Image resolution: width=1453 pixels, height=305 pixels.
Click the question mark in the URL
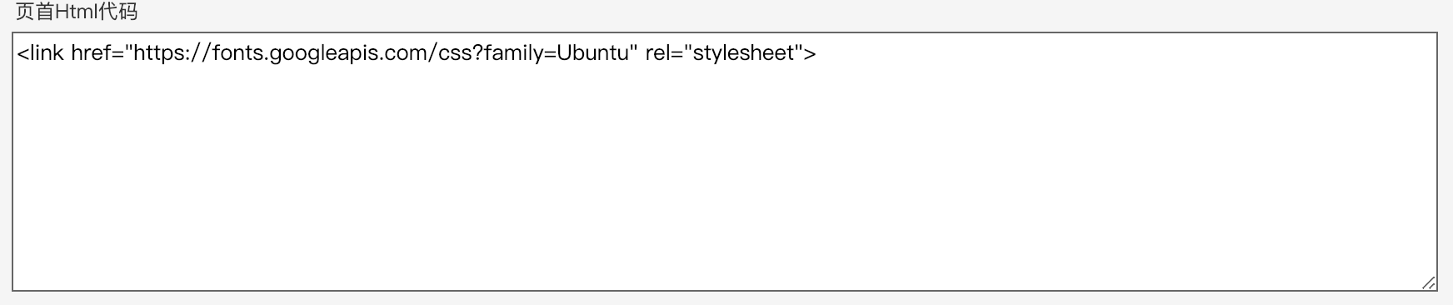click(x=477, y=53)
